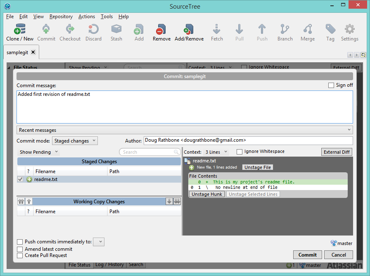This screenshot has height=276, width=370.
Task: Open the Stash tool
Action: (x=116, y=32)
